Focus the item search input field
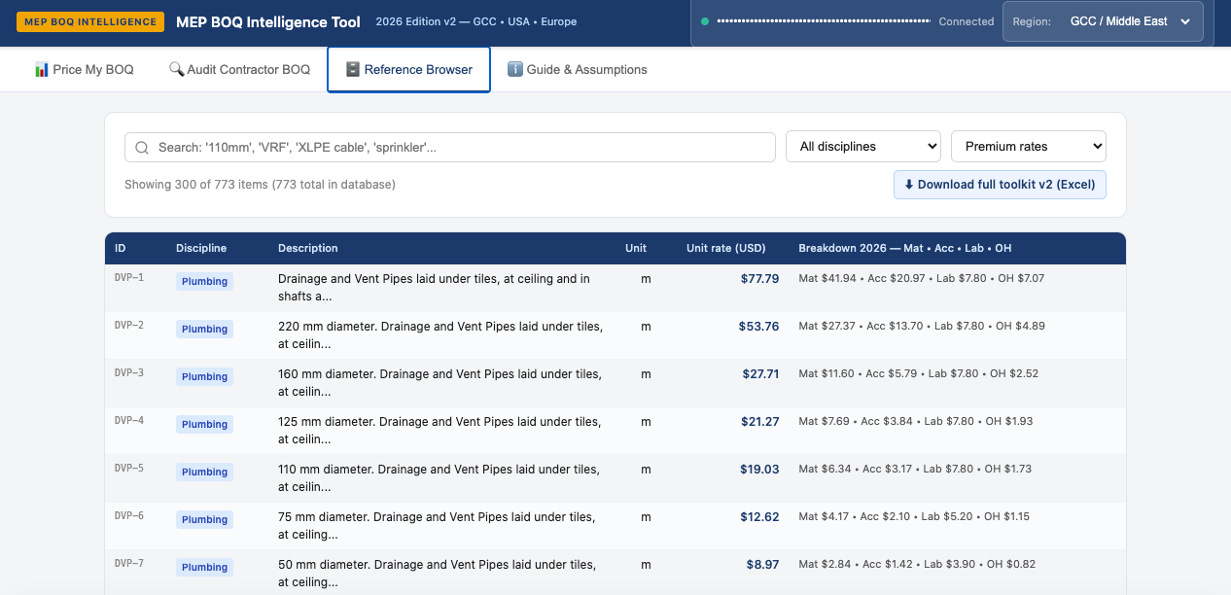The height and width of the screenshot is (595, 1231). click(x=450, y=147)
